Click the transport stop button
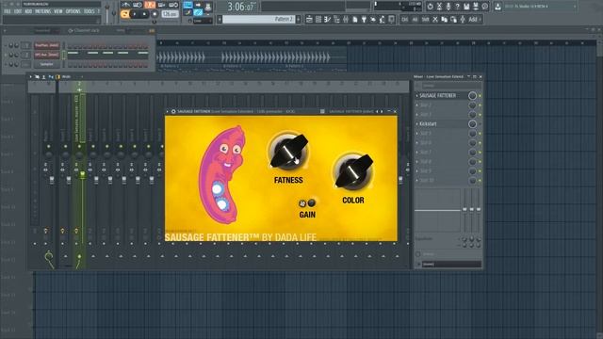The height and width of the screenshot is (339, 603). [144, 14]
